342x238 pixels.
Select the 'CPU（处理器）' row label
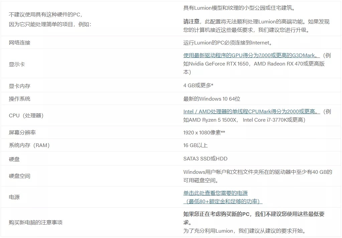[x=26, y=115]
